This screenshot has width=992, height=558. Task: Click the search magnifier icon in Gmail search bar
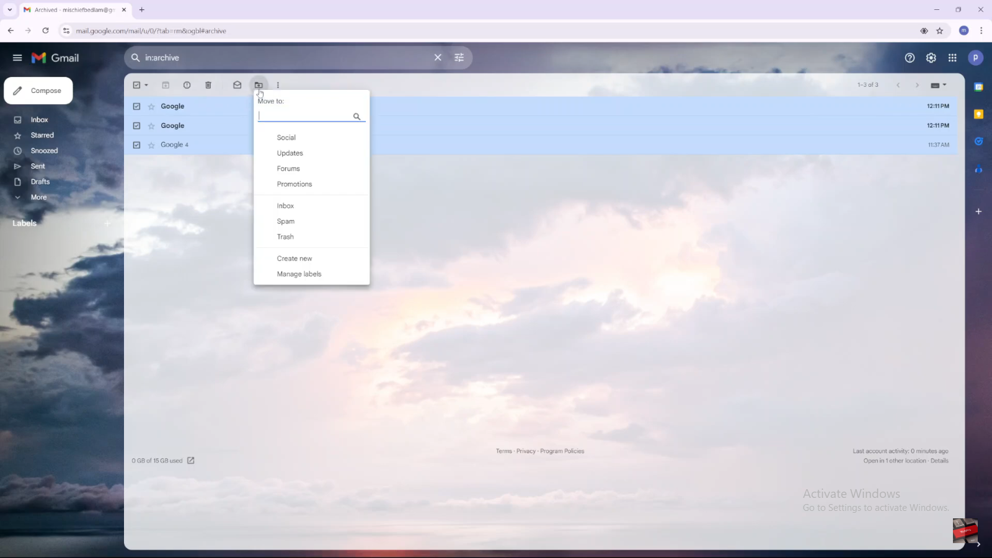135,58
